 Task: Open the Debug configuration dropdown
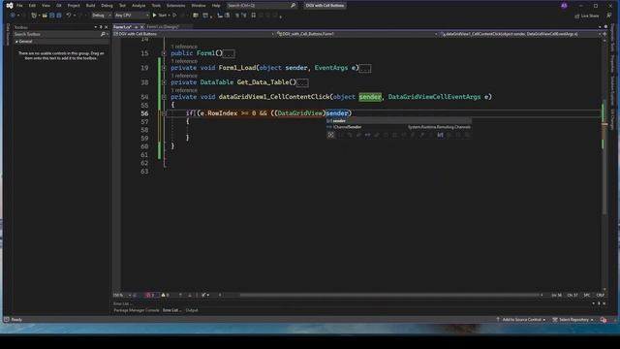click(x=101, y=16)
